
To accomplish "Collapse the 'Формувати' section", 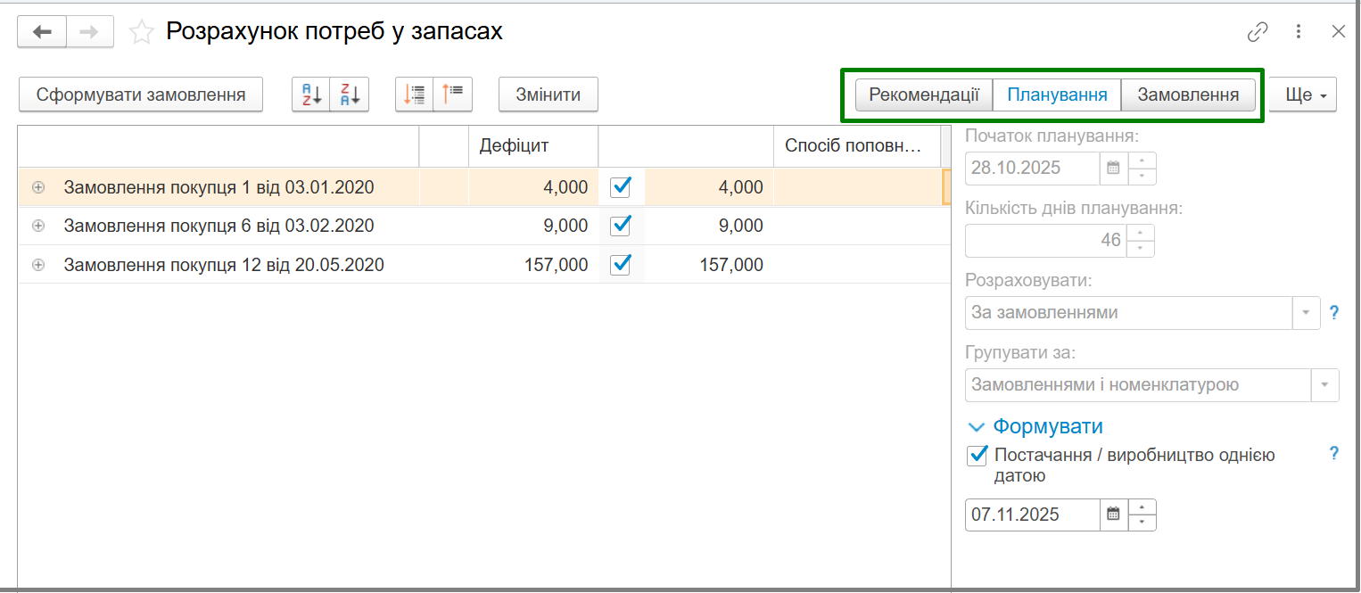I will click(x=977, y=427).
